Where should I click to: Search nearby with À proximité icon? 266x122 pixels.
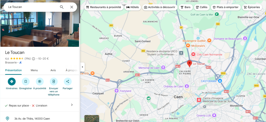click(x=40, y=82)
